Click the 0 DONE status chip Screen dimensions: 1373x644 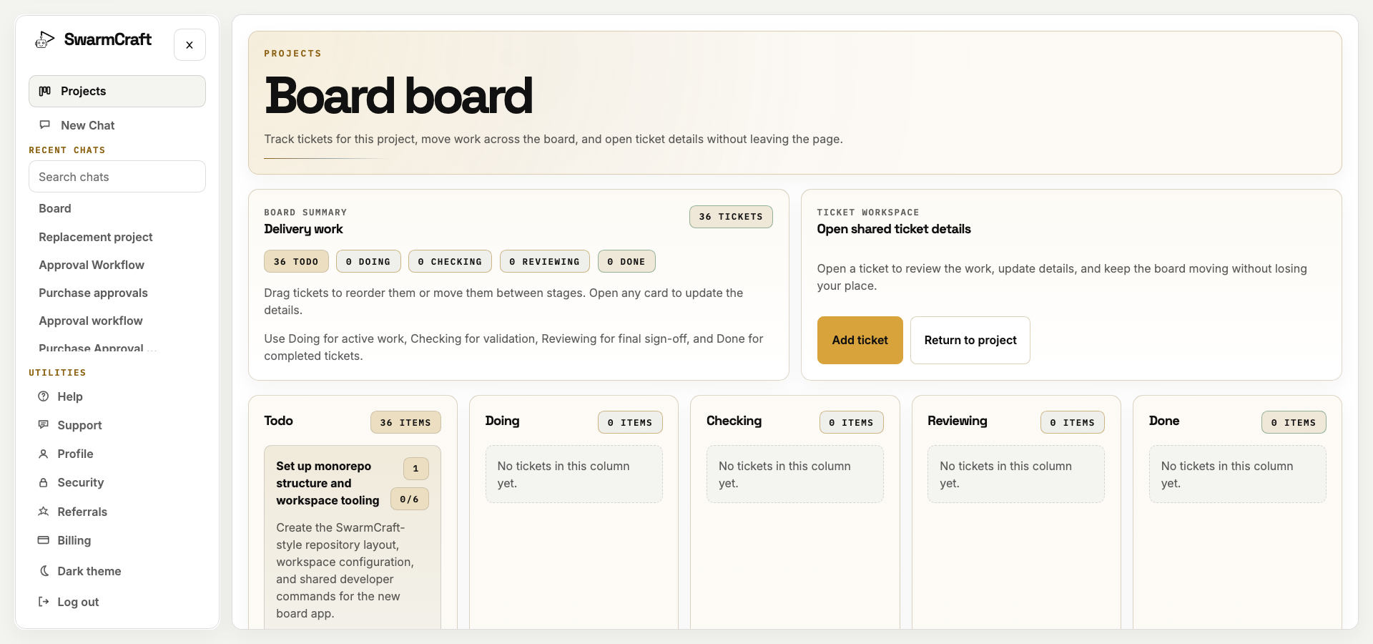pos(626,262)
